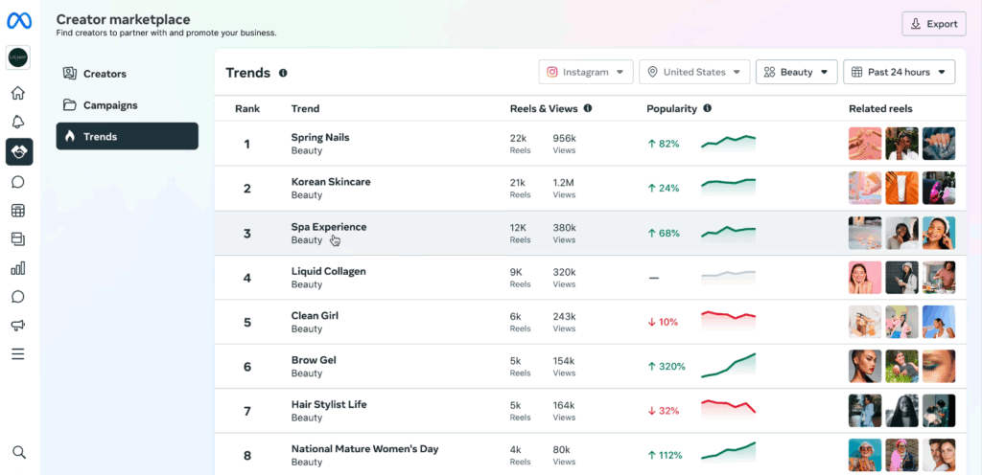Click the info icon beside Popularity
Image resolution: width=982 pixels, height=475 pixels.
(707, 109)
